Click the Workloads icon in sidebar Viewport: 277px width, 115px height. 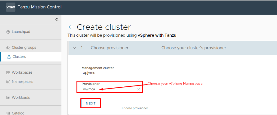click(x=8, y=97)
